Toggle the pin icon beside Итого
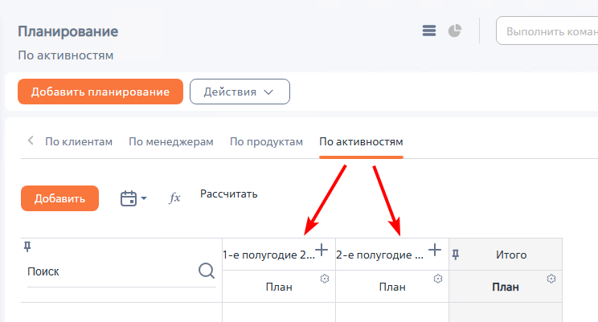 click(456, 255)
